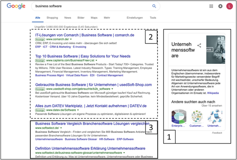Image resolution: width=237 pixels, height=160 pixels.
Task: Expand dropdown arrow next to datev.de/Software
Action: click(x=78, y=110)
